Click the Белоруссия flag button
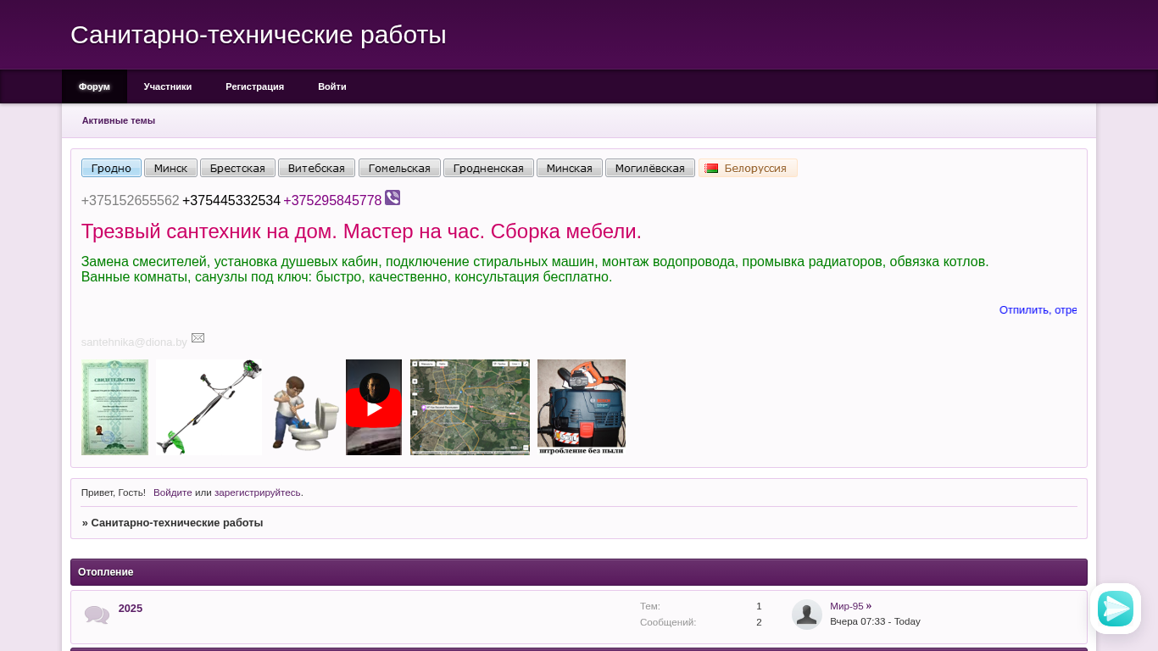The width and height of the screenshot is (1158, 651). click(x=747, y=168)
